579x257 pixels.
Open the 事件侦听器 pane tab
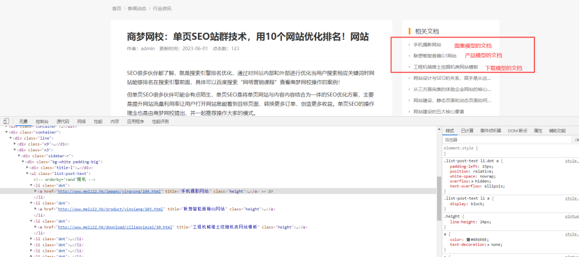point(491,131)
